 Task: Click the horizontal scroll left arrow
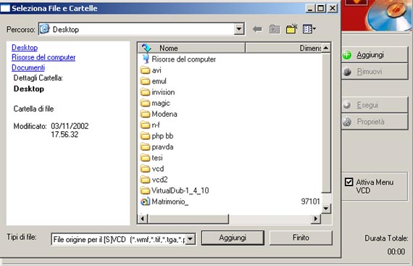pos(143,219)
